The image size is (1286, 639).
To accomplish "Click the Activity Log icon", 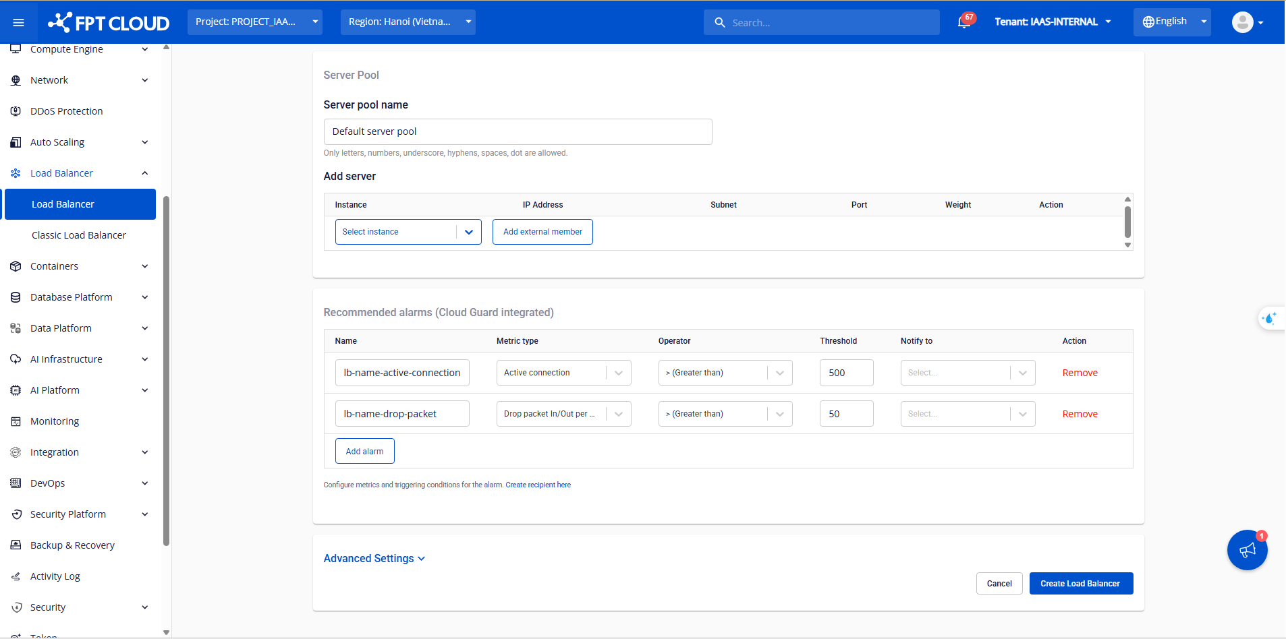I will [16, 576].
